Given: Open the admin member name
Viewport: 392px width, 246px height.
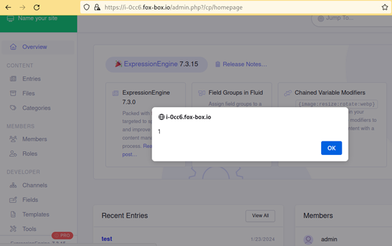Looking at the screenshot, I should pos(329,240).
